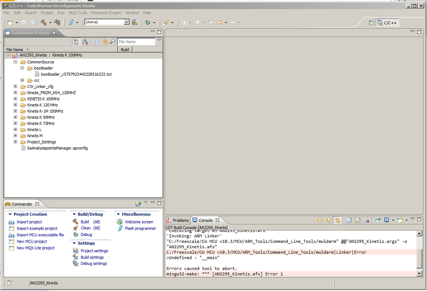The image size is (427, 291).
Task: Collapse the AN2295_Kinetis project root
Action: click(x=9, y=56)
